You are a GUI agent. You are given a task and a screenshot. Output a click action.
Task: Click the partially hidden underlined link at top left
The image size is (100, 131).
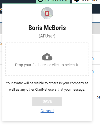tap(1, 9)
